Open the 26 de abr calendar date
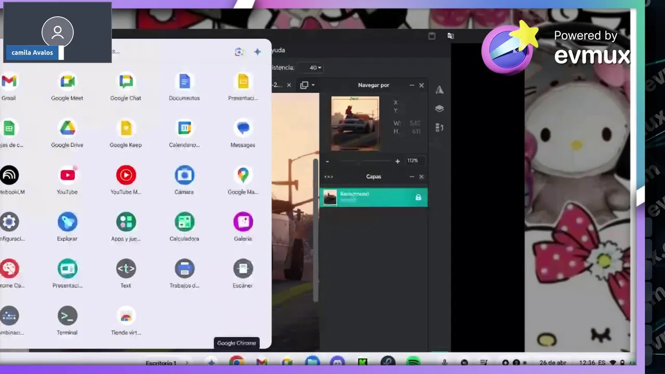The image size is (665, 374). point(553,363)
